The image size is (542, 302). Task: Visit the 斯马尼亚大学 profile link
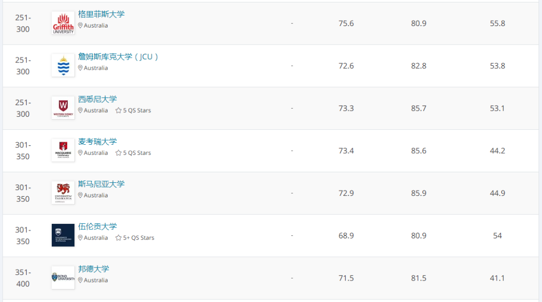pos(101,184)
